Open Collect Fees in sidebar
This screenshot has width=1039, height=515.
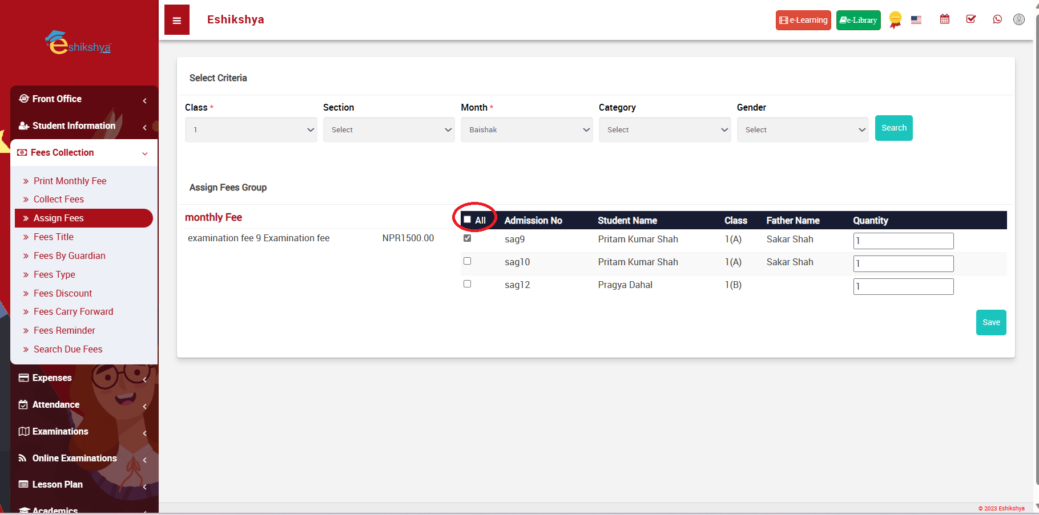tap(59, 199)
